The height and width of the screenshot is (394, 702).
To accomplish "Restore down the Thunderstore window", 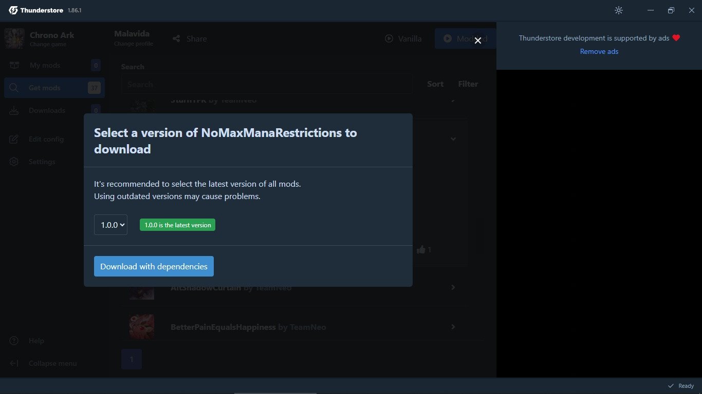I will click(x=671, y=10).
